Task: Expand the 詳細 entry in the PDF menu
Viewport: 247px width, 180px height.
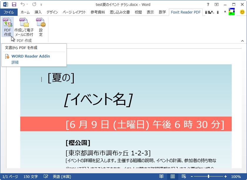Action: pos(15,62)
